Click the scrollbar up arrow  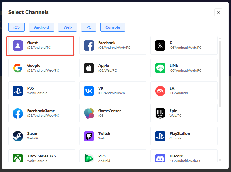coord(220,39)
